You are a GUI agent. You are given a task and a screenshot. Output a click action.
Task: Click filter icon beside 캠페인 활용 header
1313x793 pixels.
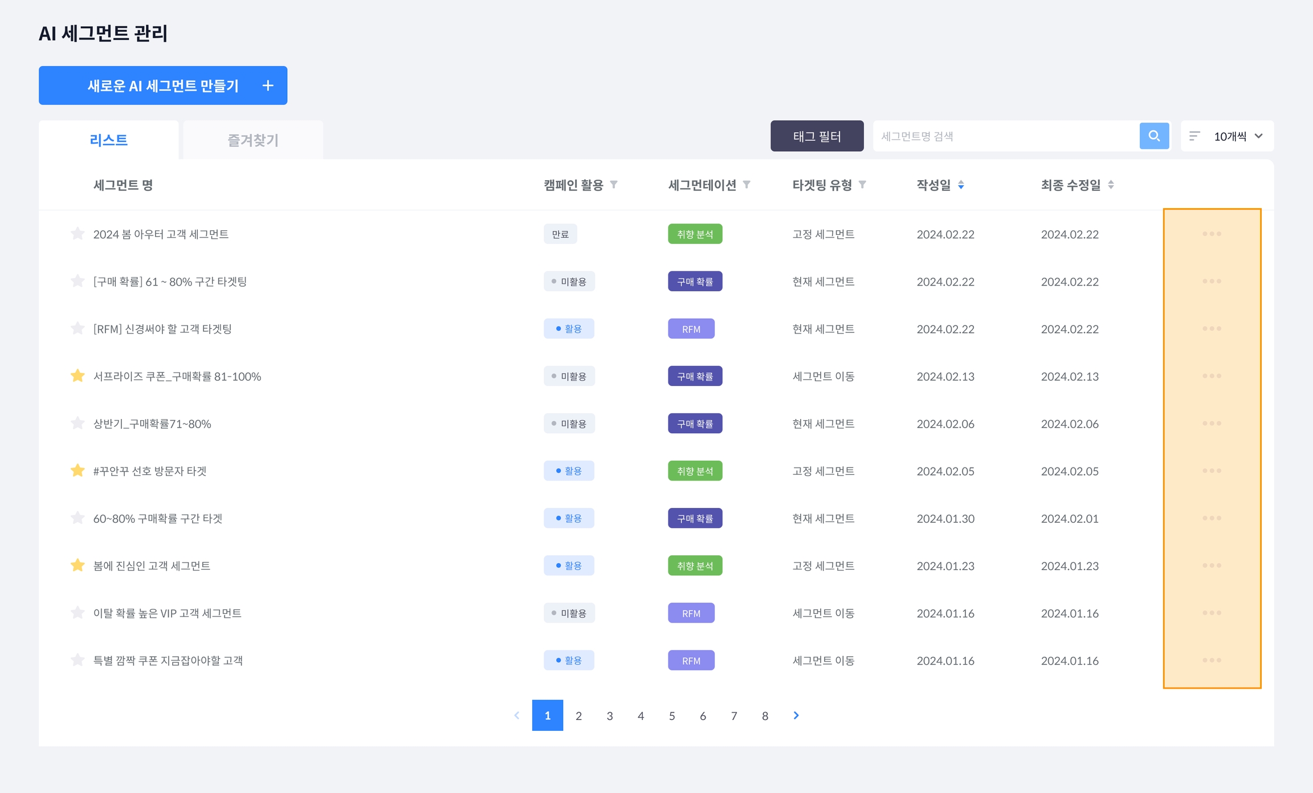click(614, 185)
